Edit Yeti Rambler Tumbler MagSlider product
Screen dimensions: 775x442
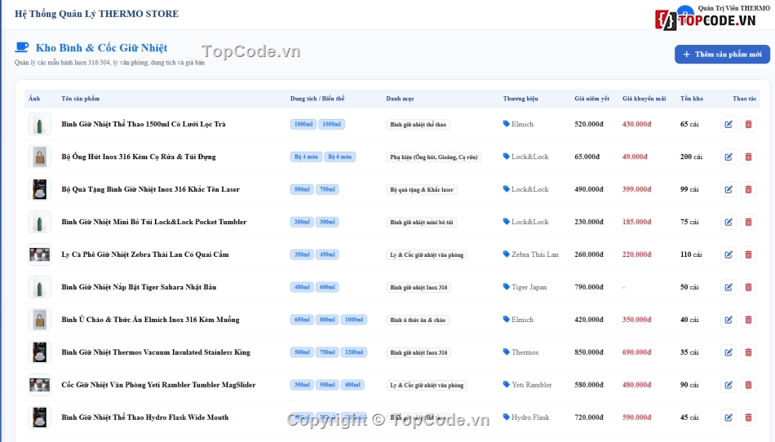(x=728, y=385)
